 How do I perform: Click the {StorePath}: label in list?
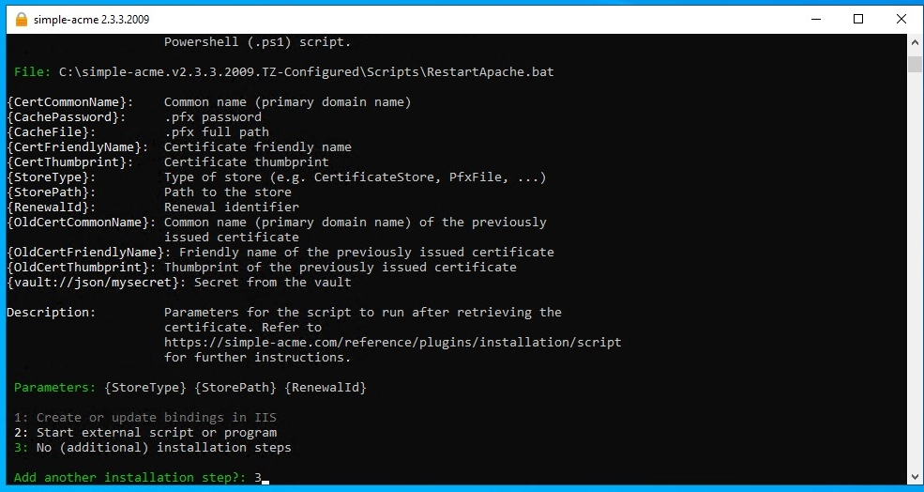coord(52,192)
